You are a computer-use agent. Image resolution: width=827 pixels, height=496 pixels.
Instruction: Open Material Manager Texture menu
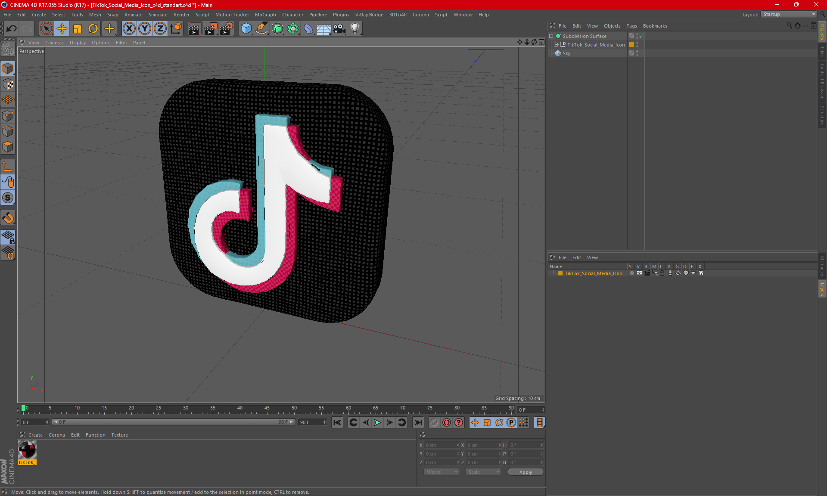pos(119,435)
